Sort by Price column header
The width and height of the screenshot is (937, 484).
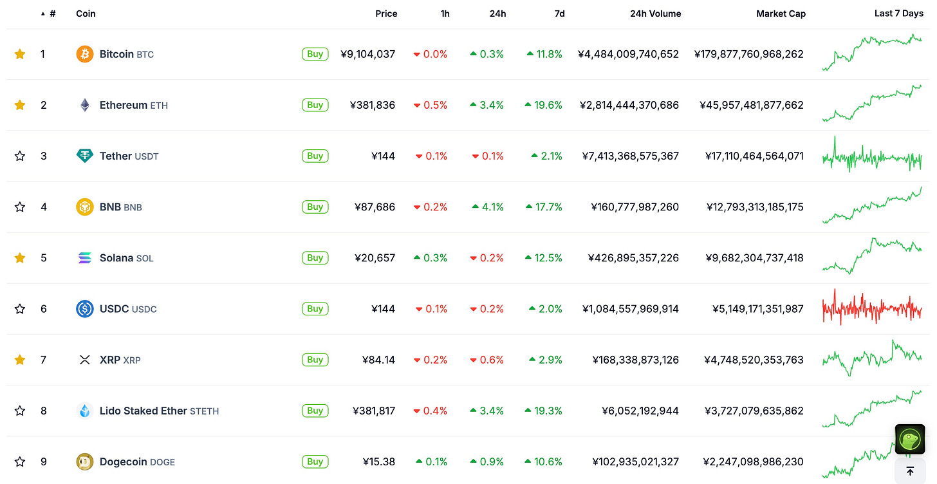click(x=386, y=14)
